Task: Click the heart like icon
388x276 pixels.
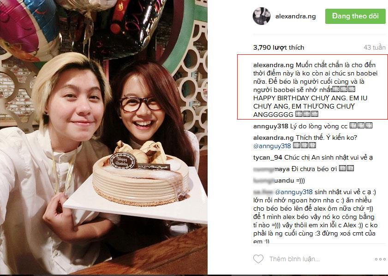Action: tap(258, 259)
